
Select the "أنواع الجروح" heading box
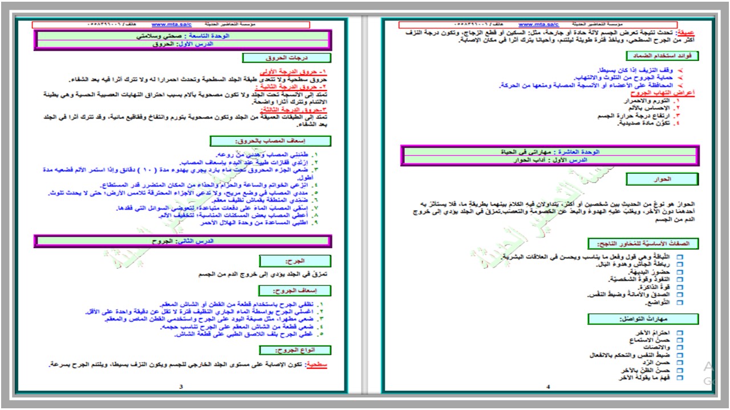pyautogui.click(x=295, y=350)
